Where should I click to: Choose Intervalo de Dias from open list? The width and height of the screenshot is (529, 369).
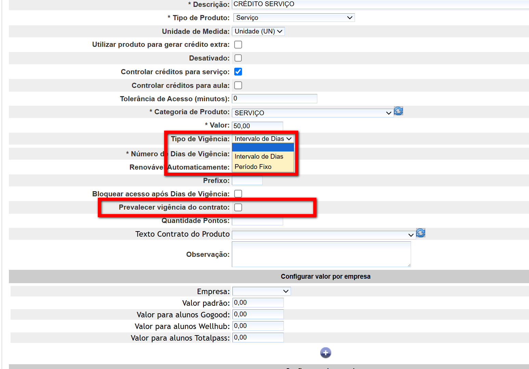[259, 157]
